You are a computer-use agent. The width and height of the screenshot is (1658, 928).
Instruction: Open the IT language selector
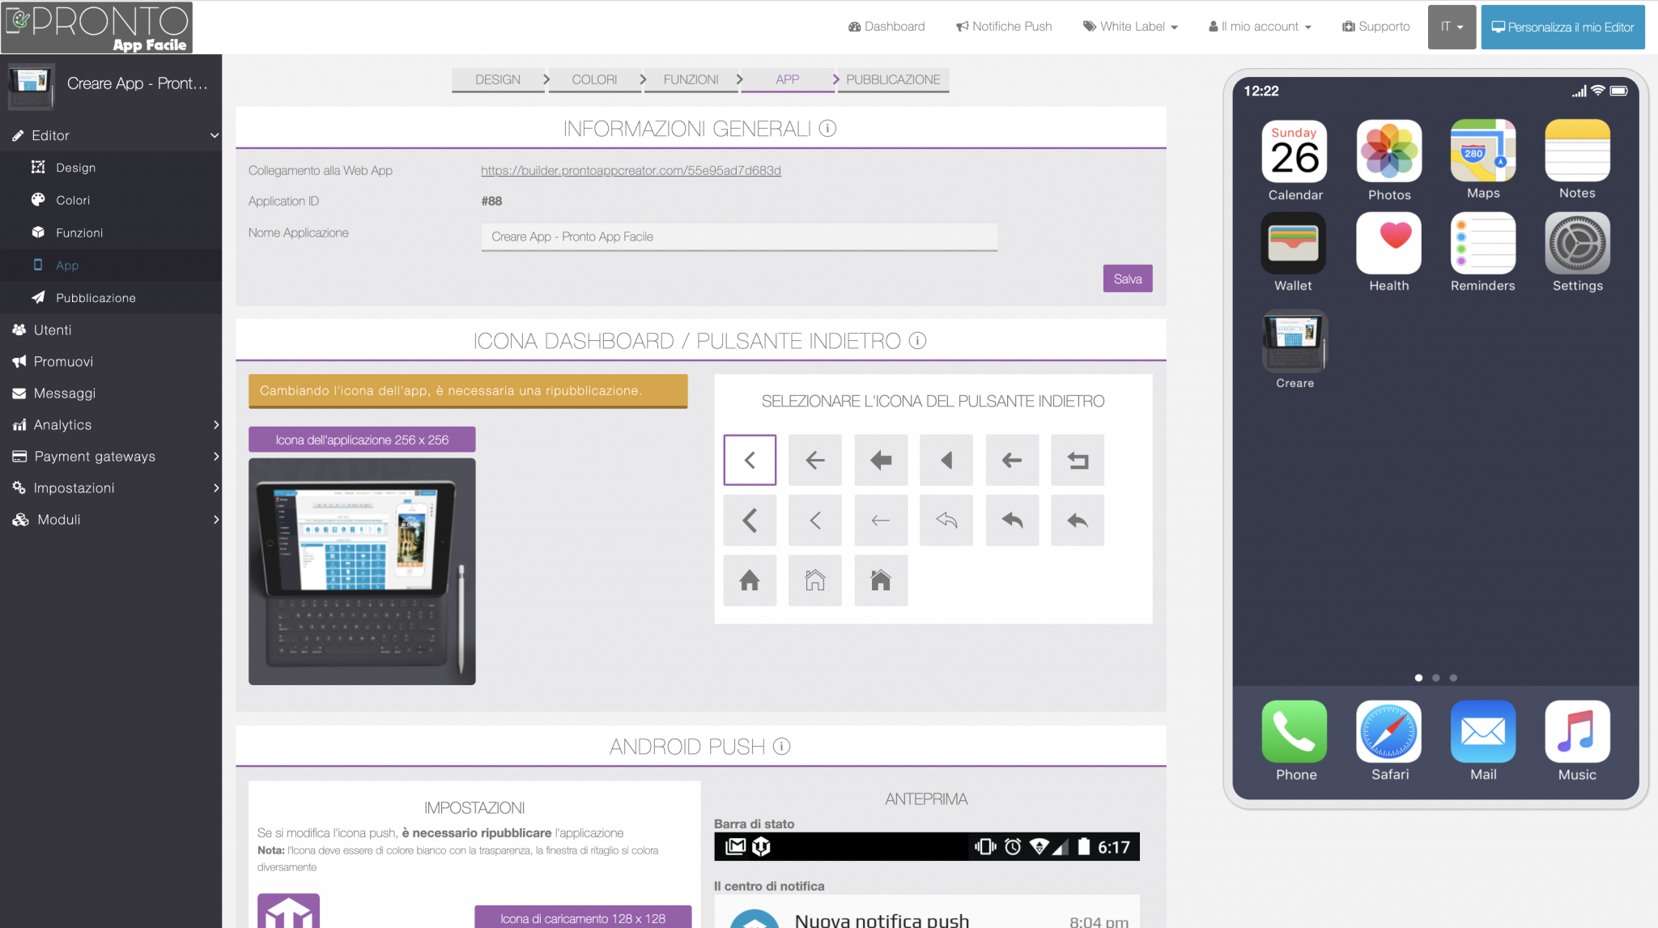coord(1451,26)
